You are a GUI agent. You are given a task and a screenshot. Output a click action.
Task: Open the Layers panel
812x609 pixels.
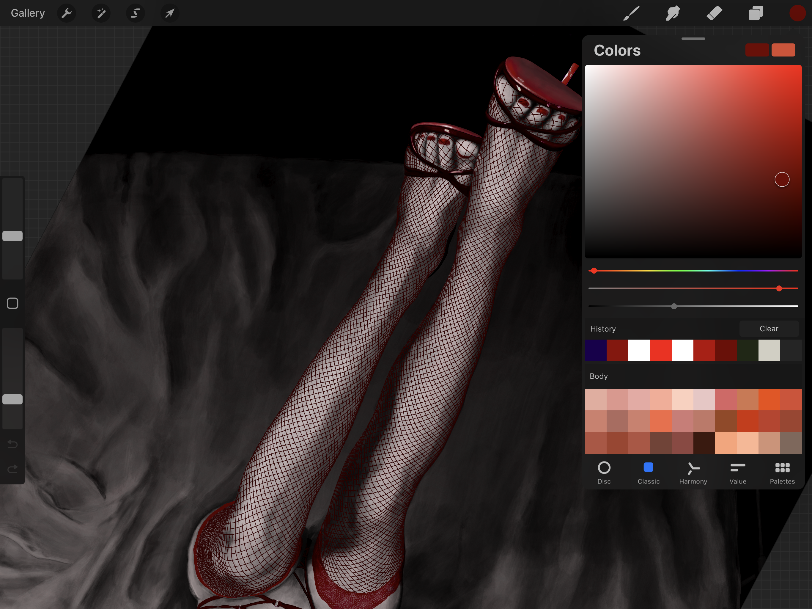(x=756, y=14)
